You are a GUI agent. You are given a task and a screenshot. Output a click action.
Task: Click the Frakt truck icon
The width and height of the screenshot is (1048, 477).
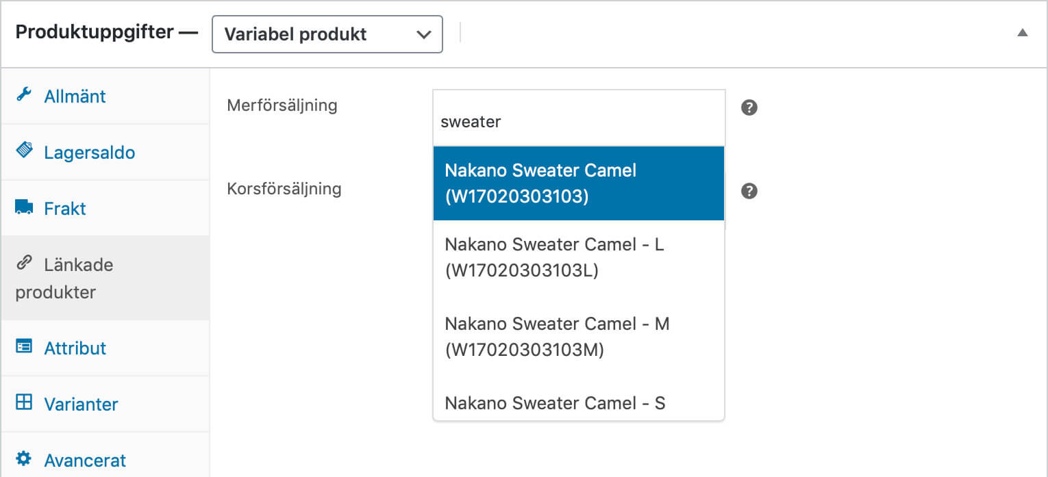coord(24,207)
